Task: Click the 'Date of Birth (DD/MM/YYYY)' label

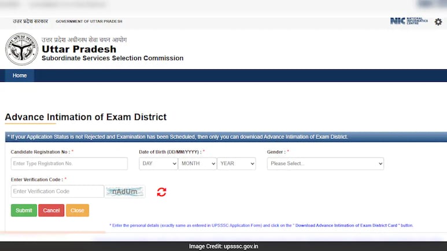Action: [170, 152]
